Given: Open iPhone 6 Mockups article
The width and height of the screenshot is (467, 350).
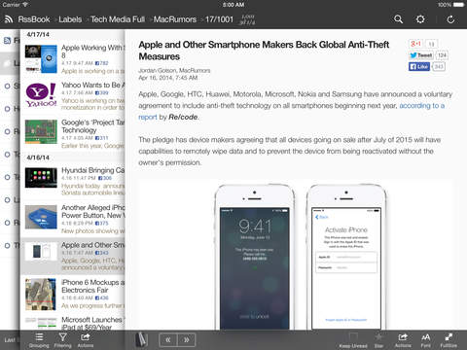Looking at the screenshot, I should [73, 295].
